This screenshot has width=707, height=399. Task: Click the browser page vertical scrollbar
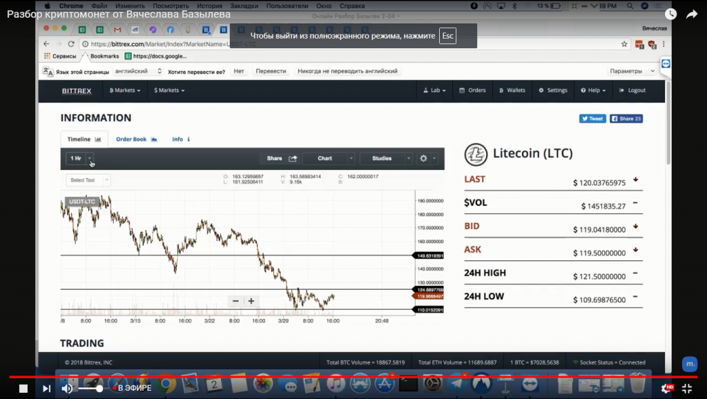click(x=668, y=123)
